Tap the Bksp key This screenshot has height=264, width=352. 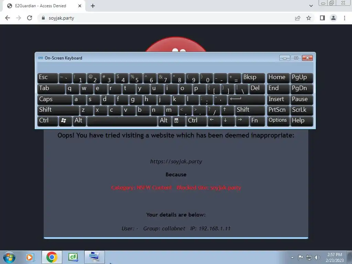(x=253, y=78)
